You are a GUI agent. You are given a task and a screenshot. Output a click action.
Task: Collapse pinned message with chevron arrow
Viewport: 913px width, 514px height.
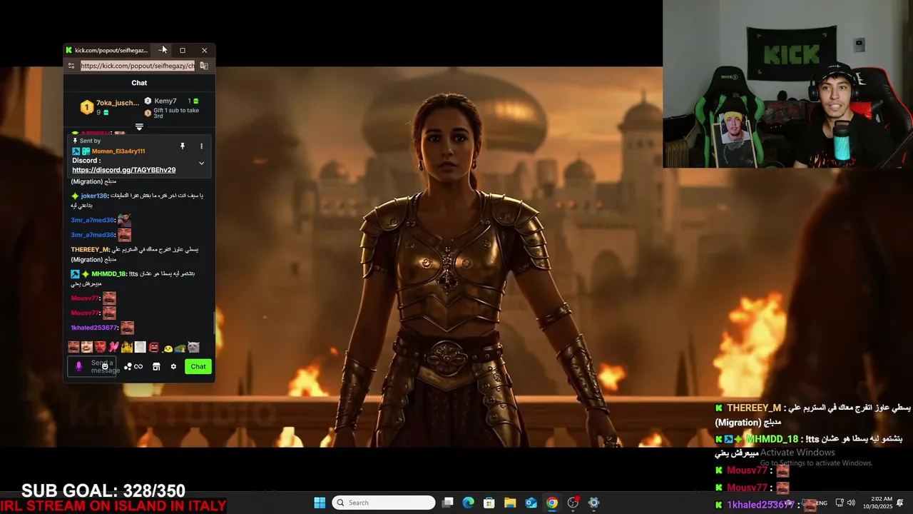coord(201,163)
